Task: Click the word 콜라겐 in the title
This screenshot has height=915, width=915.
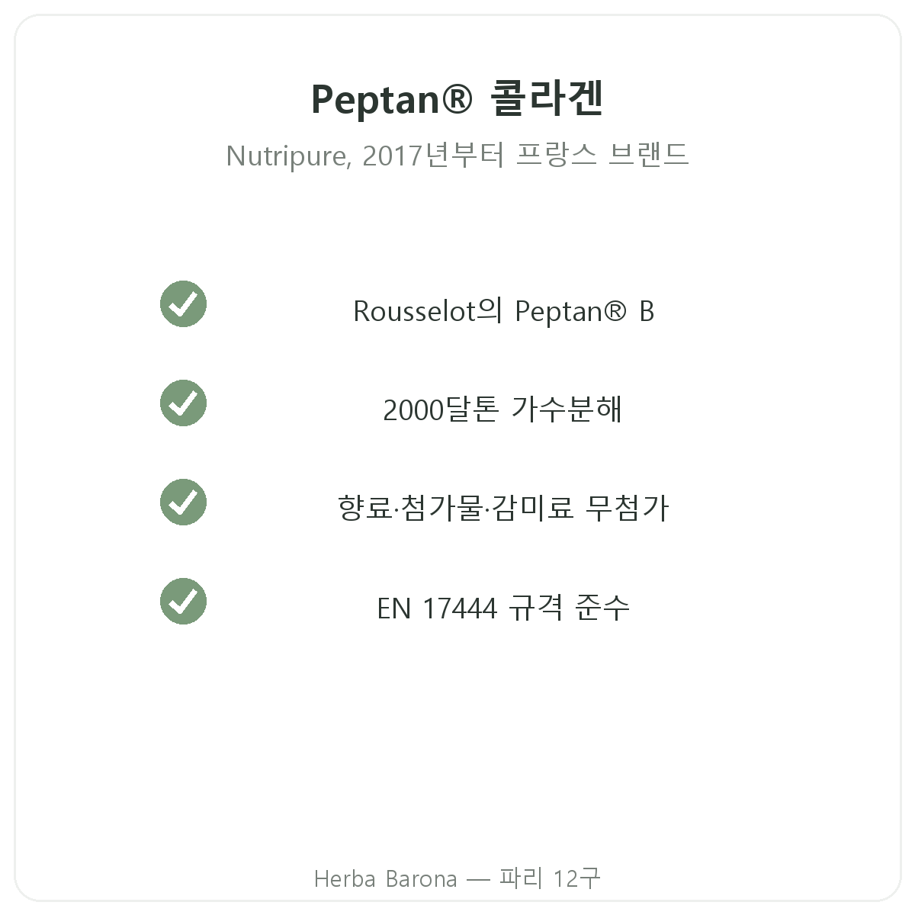Action: pos(547,99)
